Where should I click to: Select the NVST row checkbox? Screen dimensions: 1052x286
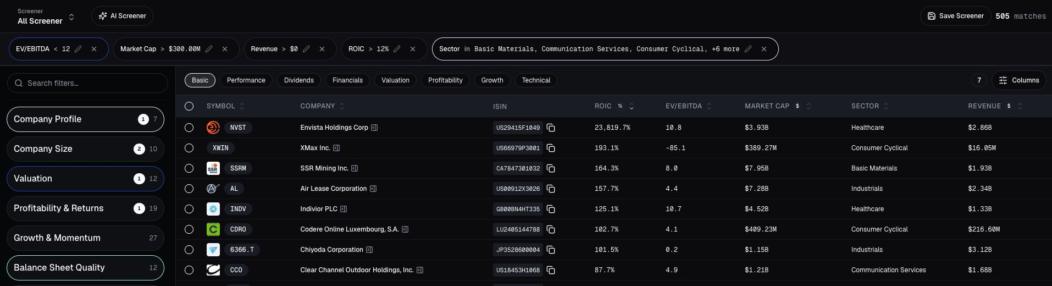(x=189, y=128)
